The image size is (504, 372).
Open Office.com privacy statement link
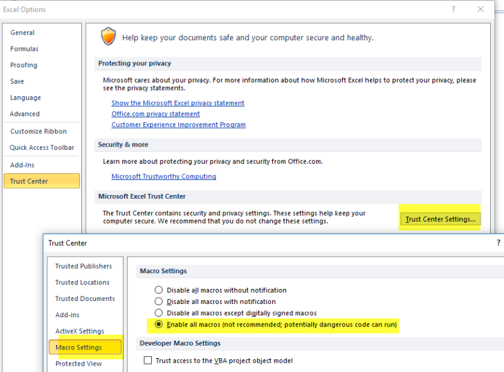[156, 114]
